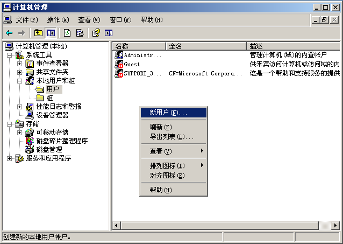Image resolution: width=343 pixels, height=244 pixels.
Task: Click the 系统工具 tools icon
Action: pyautogui.click(x=19, y=55)
